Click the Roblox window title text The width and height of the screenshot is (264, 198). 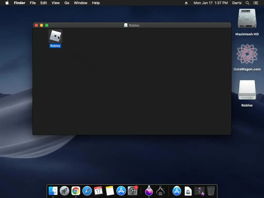click(134, 25)
